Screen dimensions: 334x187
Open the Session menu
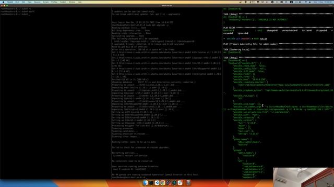pyautogui.click(x=37, y=2)
